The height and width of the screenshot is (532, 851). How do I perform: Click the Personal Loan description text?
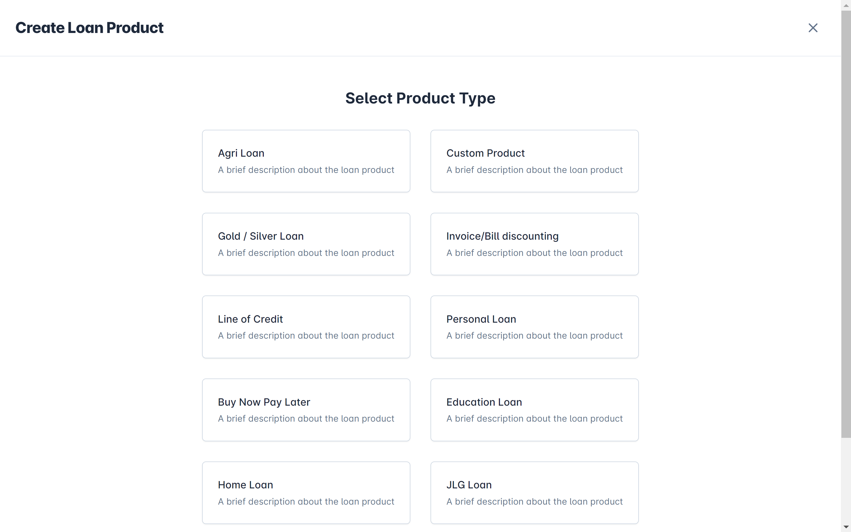534,336
